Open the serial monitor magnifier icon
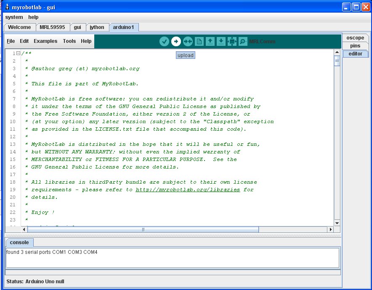This screenshot has width=372, height=290. 243,41
